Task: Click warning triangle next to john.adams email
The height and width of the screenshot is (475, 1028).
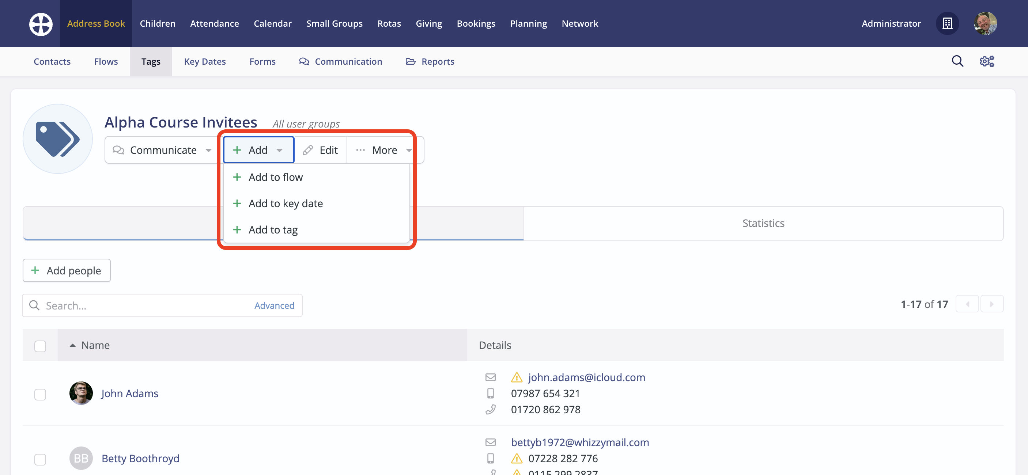Action: 517,377
